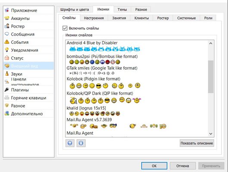The width and height of the screenshot is (228, 172).
Task: Click the Отмена button
Action: [182, 166]
